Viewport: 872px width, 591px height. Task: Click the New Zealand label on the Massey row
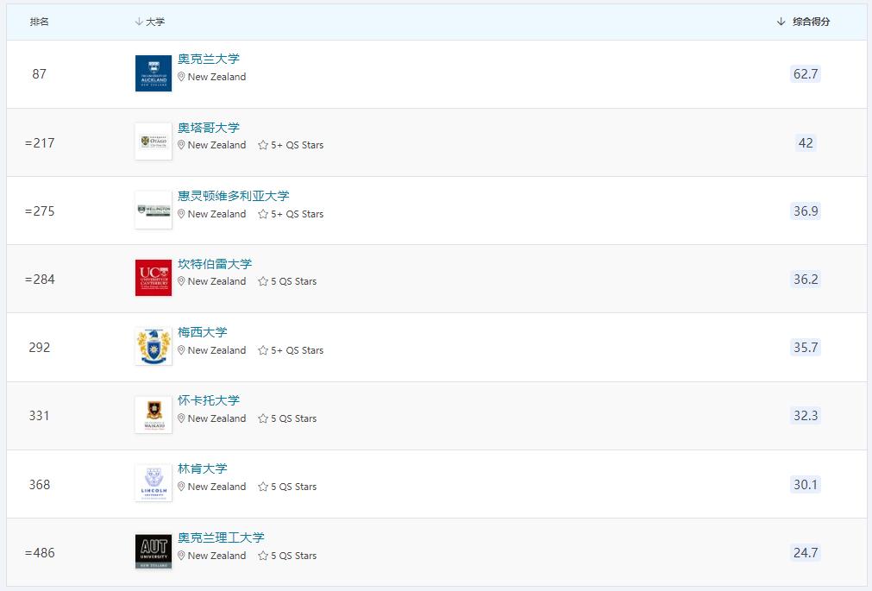point(216,350)
